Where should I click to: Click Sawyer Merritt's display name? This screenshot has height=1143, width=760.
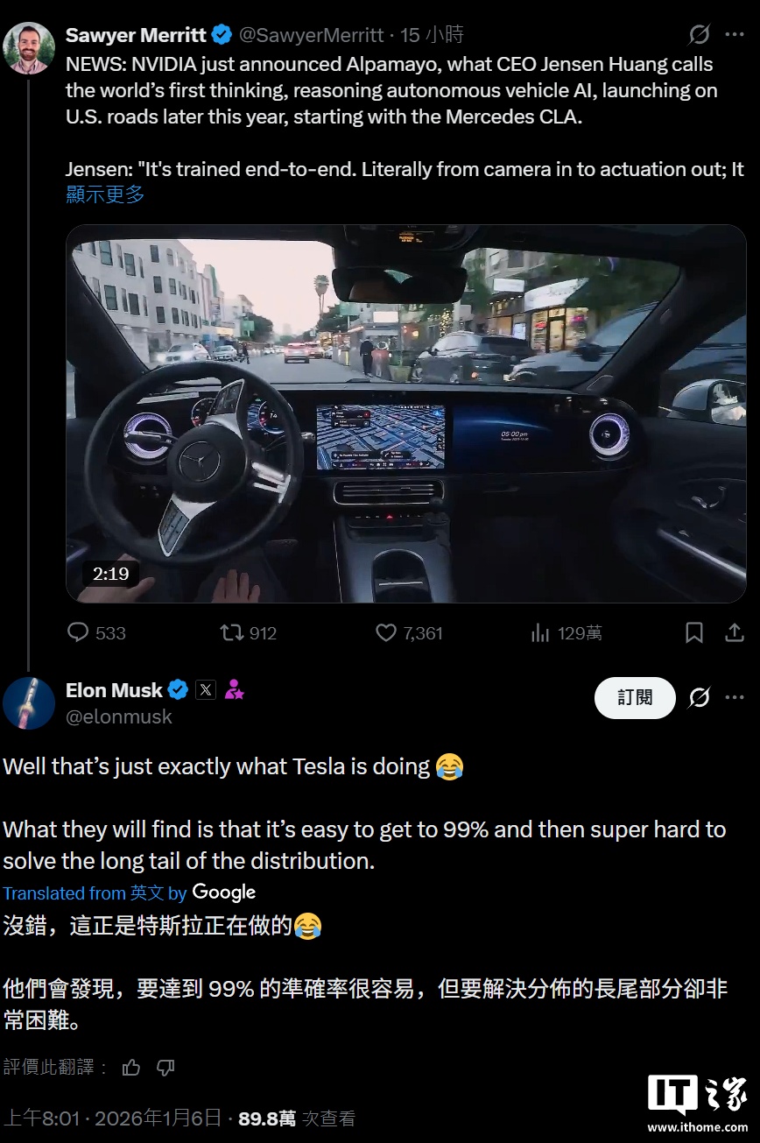[x=136, y=35]
